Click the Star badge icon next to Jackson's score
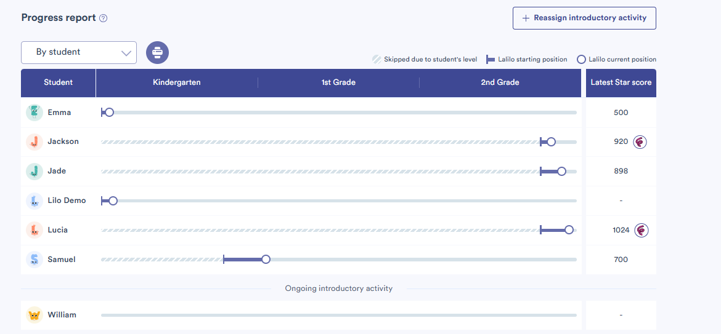The width and height of the screenshot is (721, 334). point(640,141)
